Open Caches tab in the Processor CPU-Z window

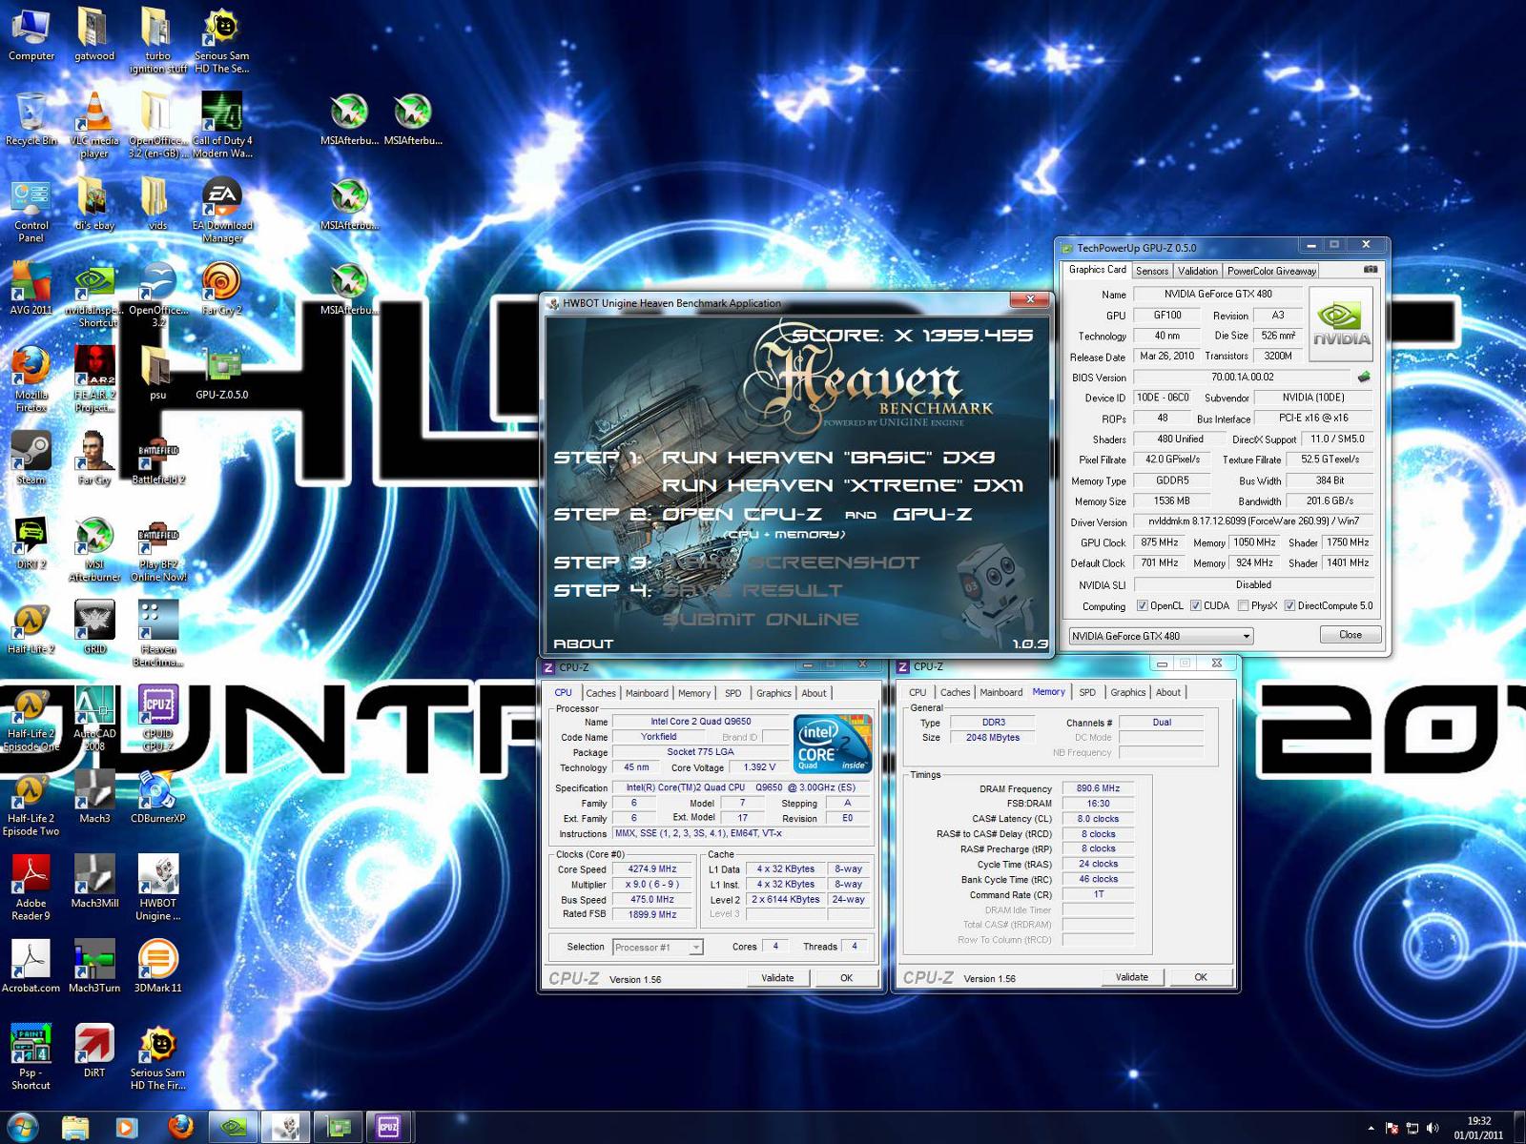[x=600, y=693]
